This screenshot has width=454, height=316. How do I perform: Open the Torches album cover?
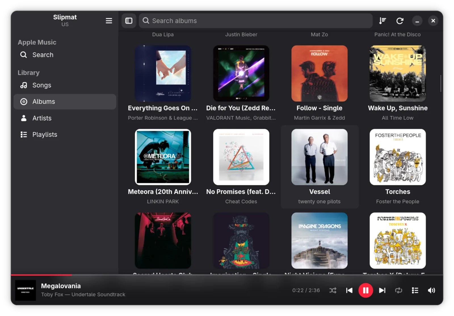tap(398, 157)
